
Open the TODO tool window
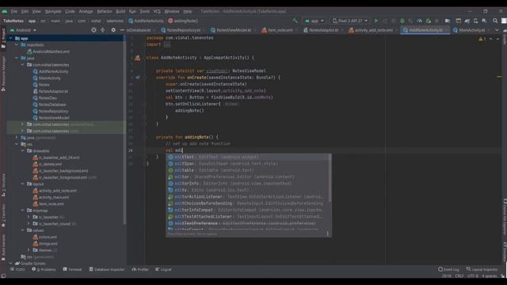coord(17,269)
